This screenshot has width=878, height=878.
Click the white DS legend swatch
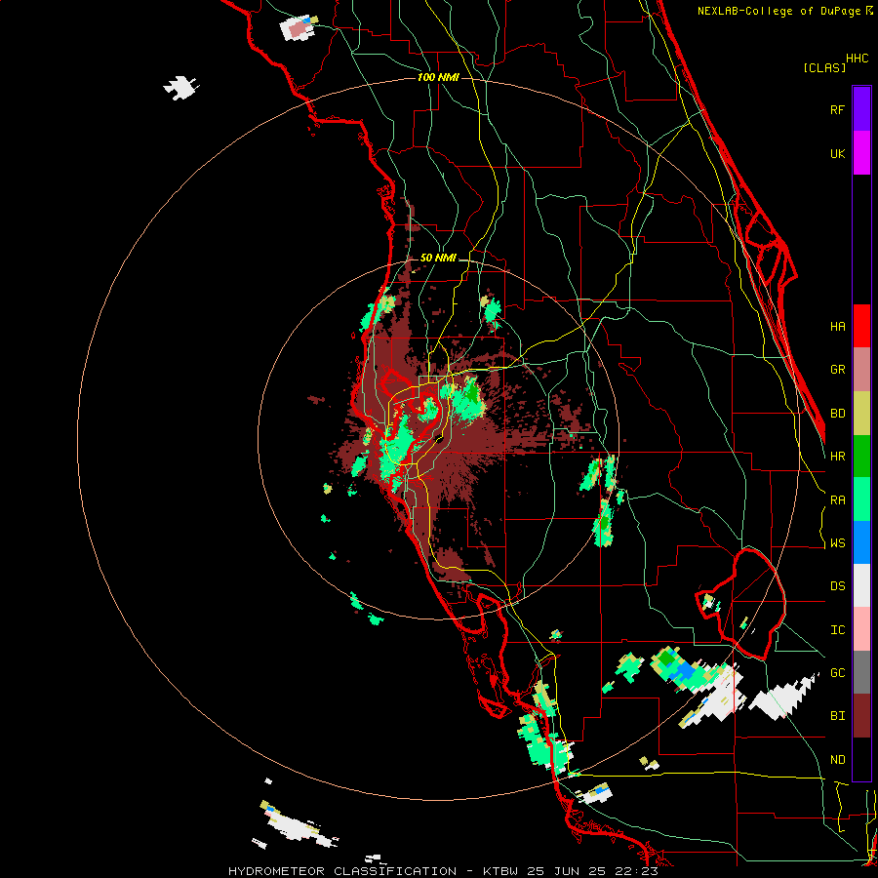pyautogui.click(x=861, y=585)
